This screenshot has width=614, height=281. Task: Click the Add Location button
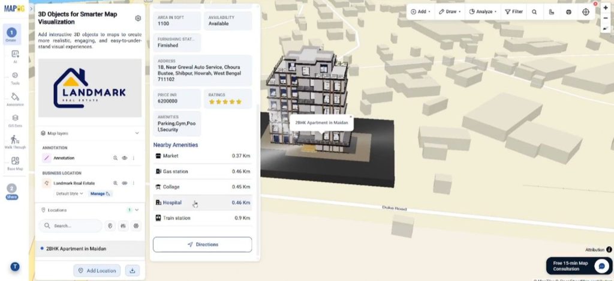click(98, 270)
